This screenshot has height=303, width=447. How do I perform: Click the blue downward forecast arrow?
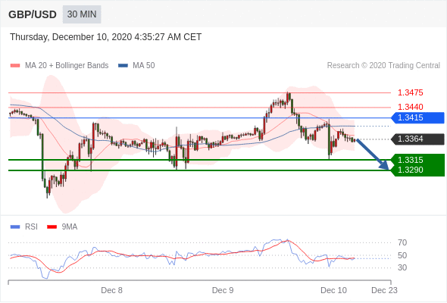(373, 155)
